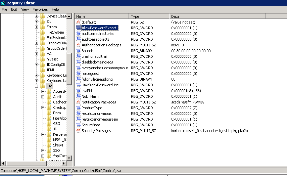Sort values by Type column header
Screen dimensions: 287x176
[x=149, y=16]
